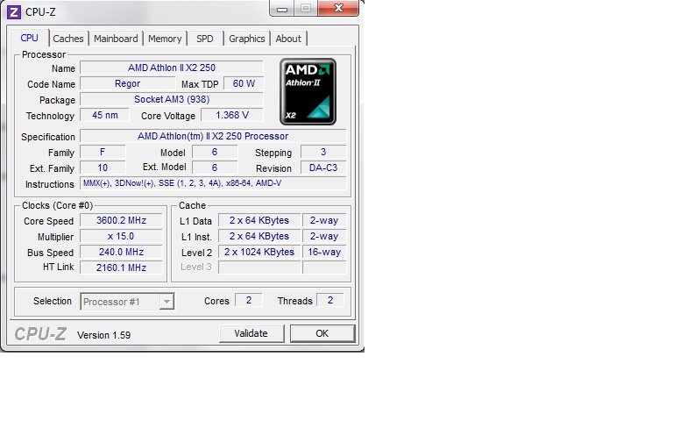Click the empty Level 3 size field
The height and width of the screenshot is (421, 673).
pyautogui.click(x=259, y=268)
